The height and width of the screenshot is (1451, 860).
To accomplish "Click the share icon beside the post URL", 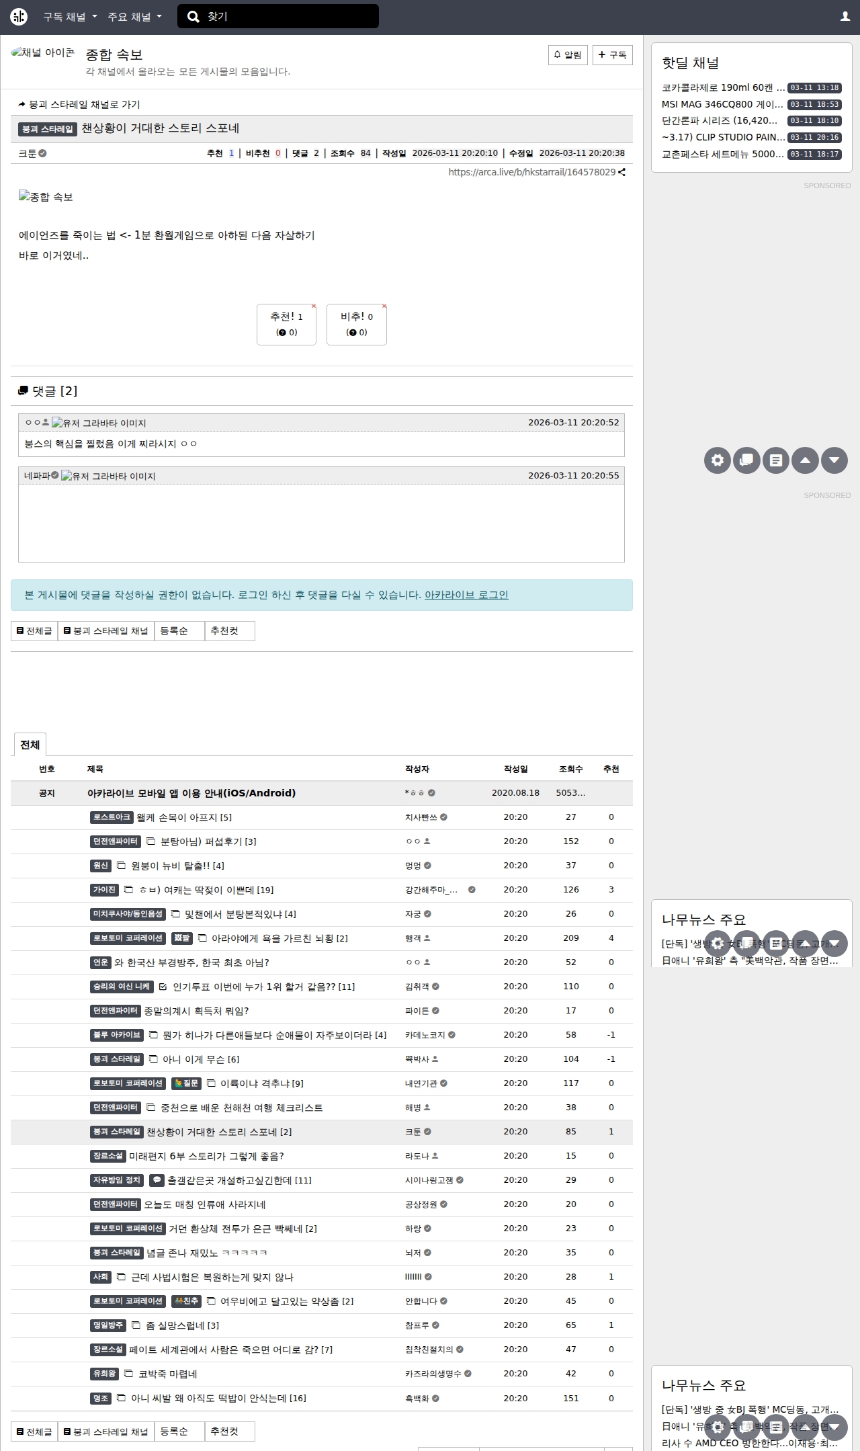I will point(622,172).
